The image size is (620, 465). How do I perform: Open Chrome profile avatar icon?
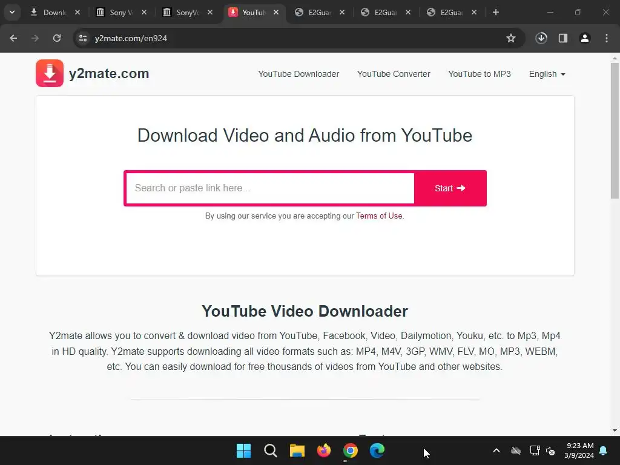tap(585, 38)
